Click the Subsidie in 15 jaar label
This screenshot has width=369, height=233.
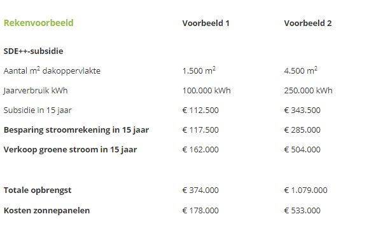[x=38, y=110]
